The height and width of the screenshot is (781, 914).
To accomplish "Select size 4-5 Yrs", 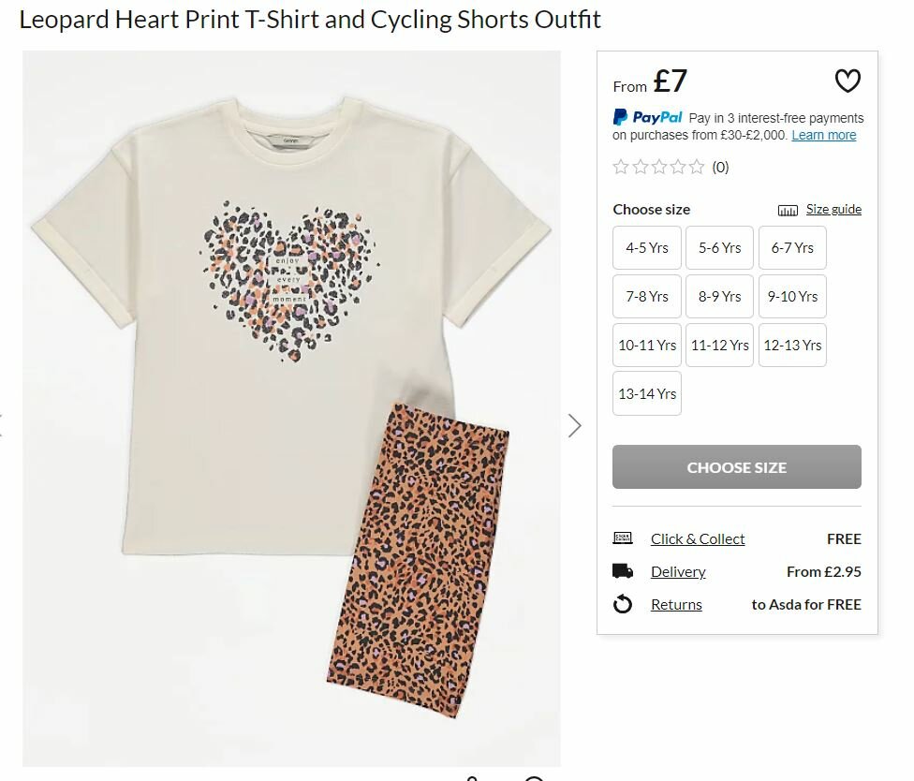I will [647, 248].
